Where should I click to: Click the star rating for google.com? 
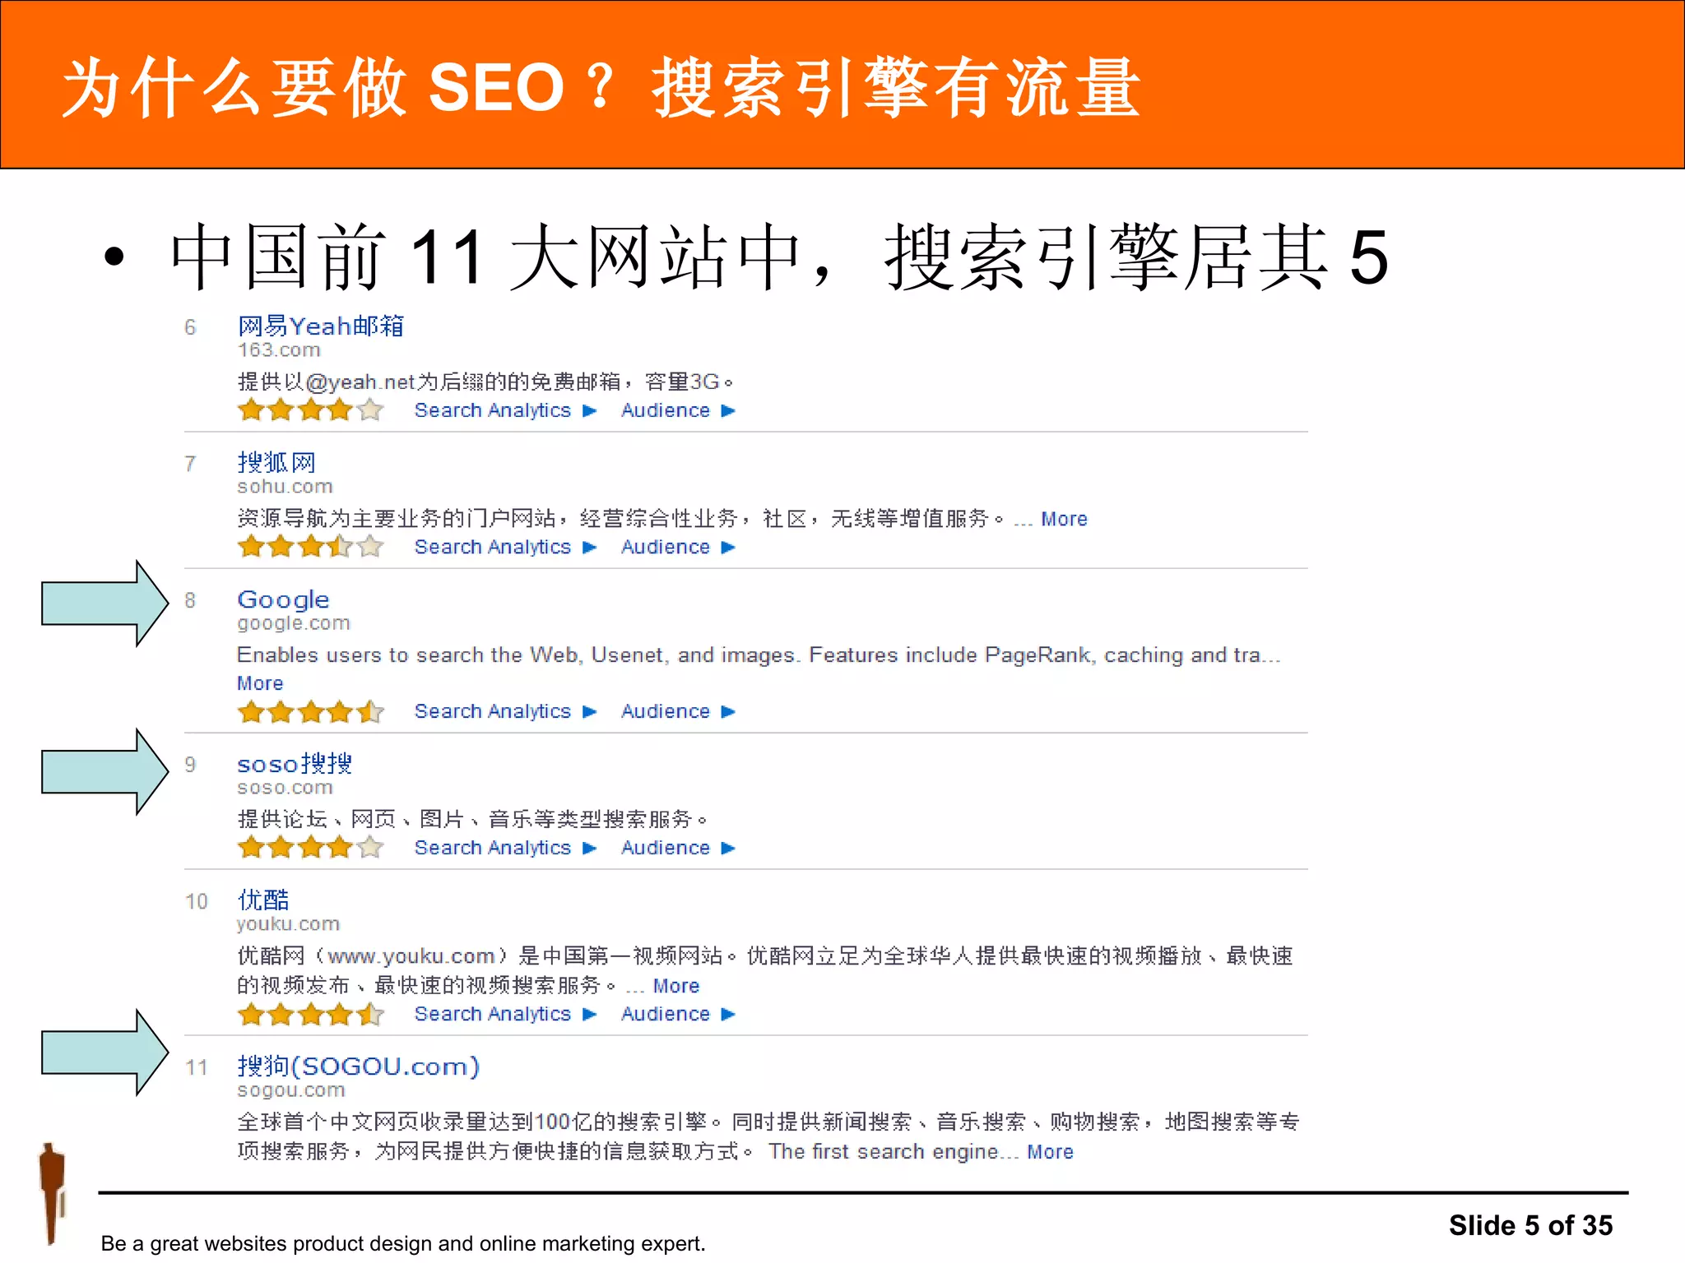coord(311,711)
